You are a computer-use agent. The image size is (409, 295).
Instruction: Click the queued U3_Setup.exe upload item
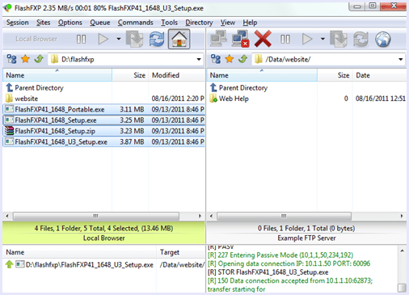[104, 265]
